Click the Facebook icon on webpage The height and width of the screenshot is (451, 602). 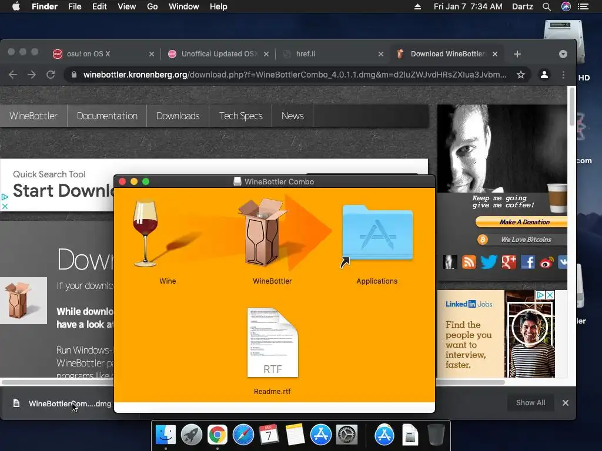528,262
